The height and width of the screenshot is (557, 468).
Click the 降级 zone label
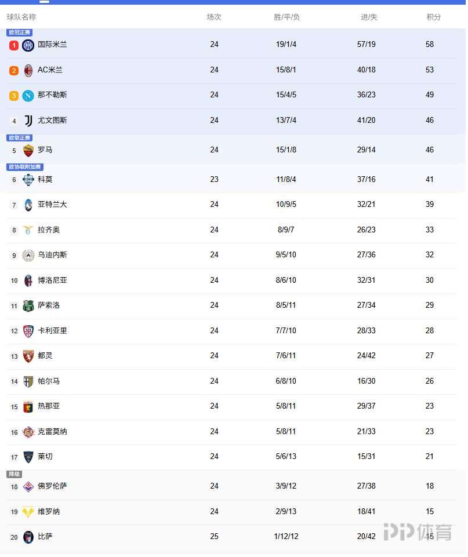point(14,474)
